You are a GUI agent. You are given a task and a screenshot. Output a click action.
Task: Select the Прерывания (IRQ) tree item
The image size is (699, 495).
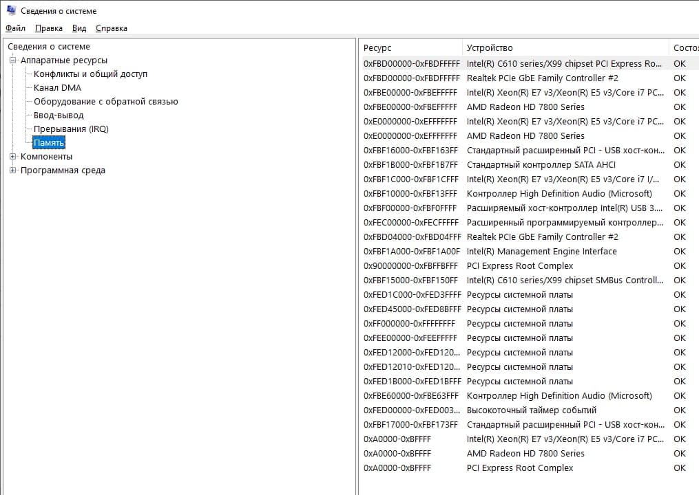pos(71,129)
